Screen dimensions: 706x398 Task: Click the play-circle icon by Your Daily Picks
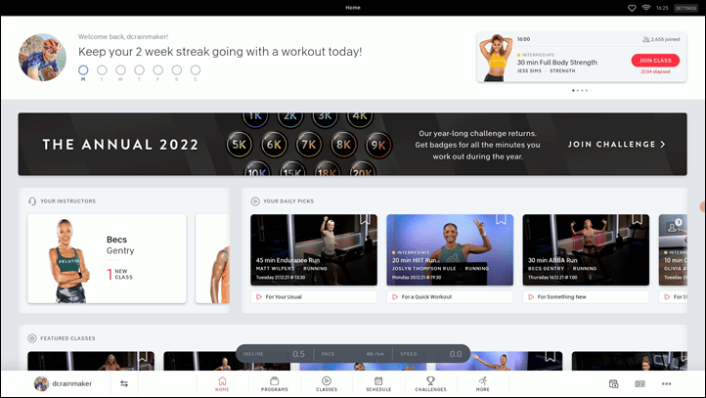[255, 201]
